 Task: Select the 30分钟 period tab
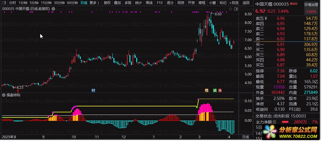[59, 3]
